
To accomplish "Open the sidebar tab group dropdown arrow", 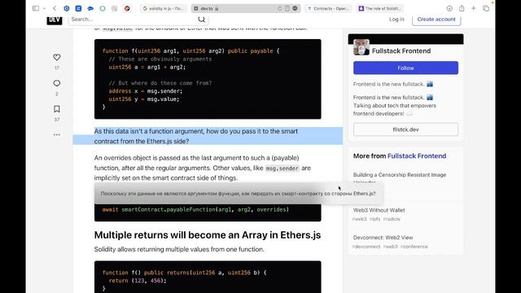I will (44, 8).
